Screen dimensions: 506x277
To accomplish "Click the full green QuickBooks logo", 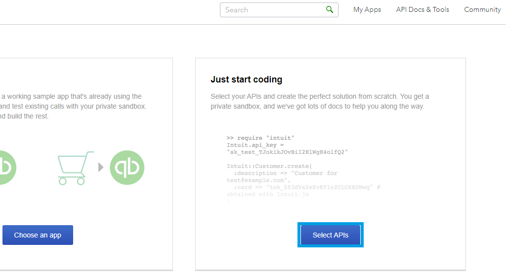I will [x=127, y=168].
